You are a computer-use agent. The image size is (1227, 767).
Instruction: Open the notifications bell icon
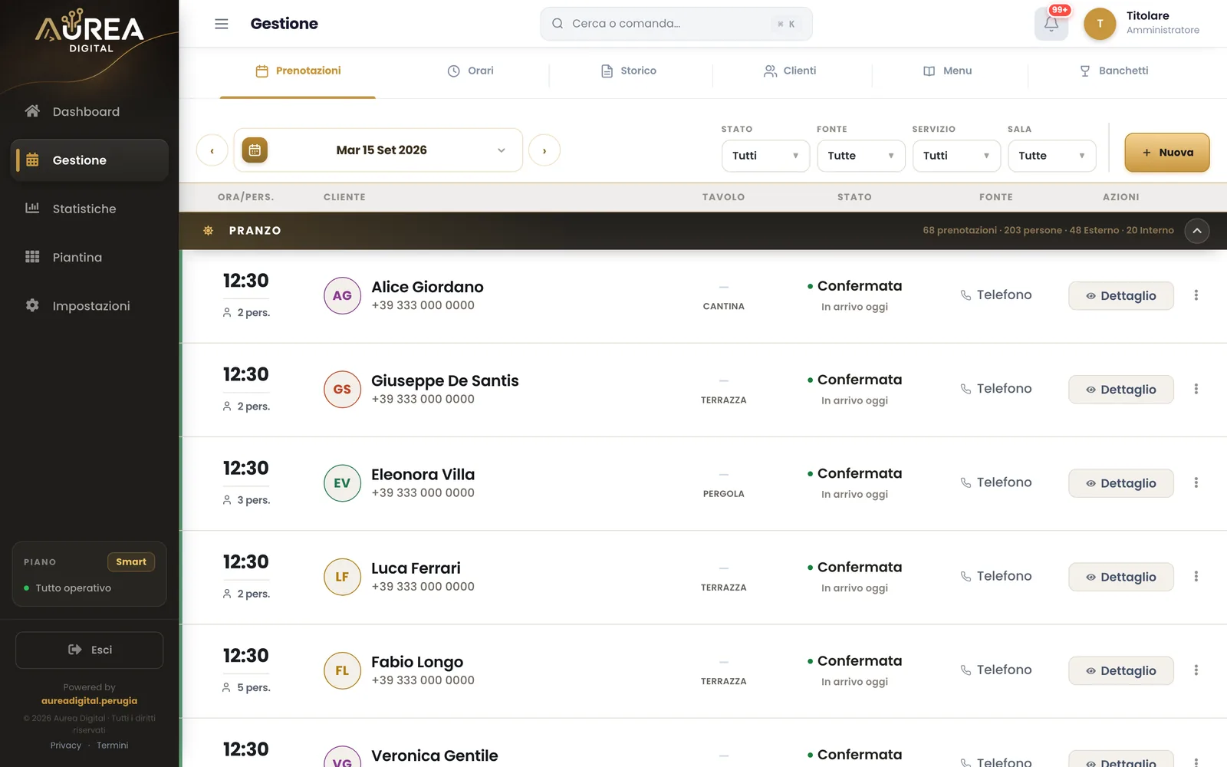(x=1051, y=24)
